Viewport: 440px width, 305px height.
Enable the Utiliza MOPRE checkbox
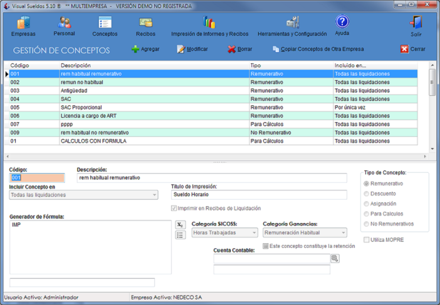[x=366, y=240]
